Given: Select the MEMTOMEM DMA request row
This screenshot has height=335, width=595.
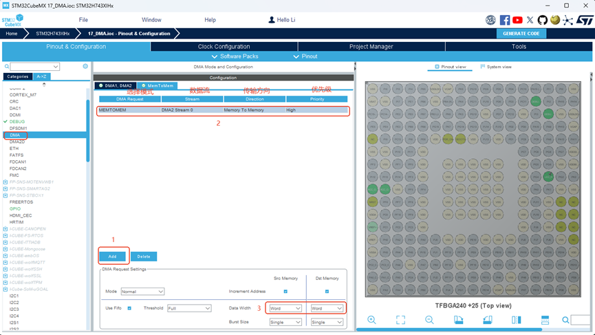Looking at the screenshot, I should pos(223,110).
